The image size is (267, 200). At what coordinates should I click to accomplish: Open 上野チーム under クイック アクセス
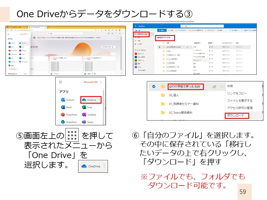[x=139, y=60]
